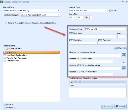Image resolution: width=128 pixels, height=110 pixels.
Task: Enable Remove Transaction Account Extension checkbox
Action: tap(6, 23)
